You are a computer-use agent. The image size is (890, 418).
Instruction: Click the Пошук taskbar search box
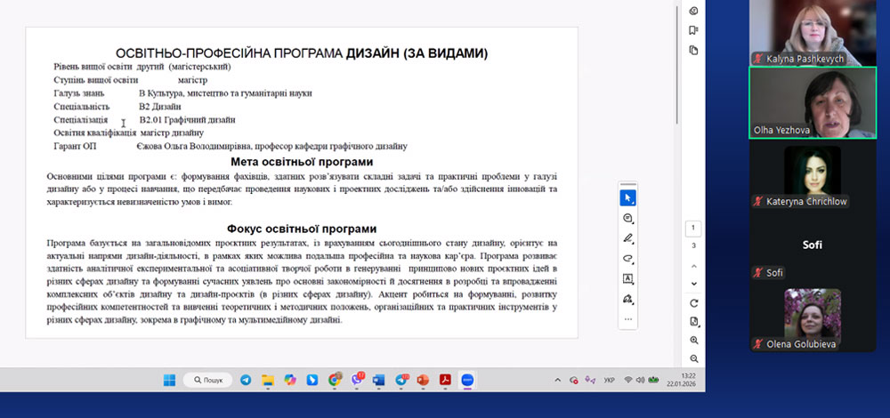click(x=207, y=381)
